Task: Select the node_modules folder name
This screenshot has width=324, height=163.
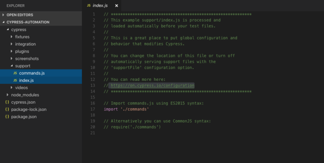Action: coord(25,95)
